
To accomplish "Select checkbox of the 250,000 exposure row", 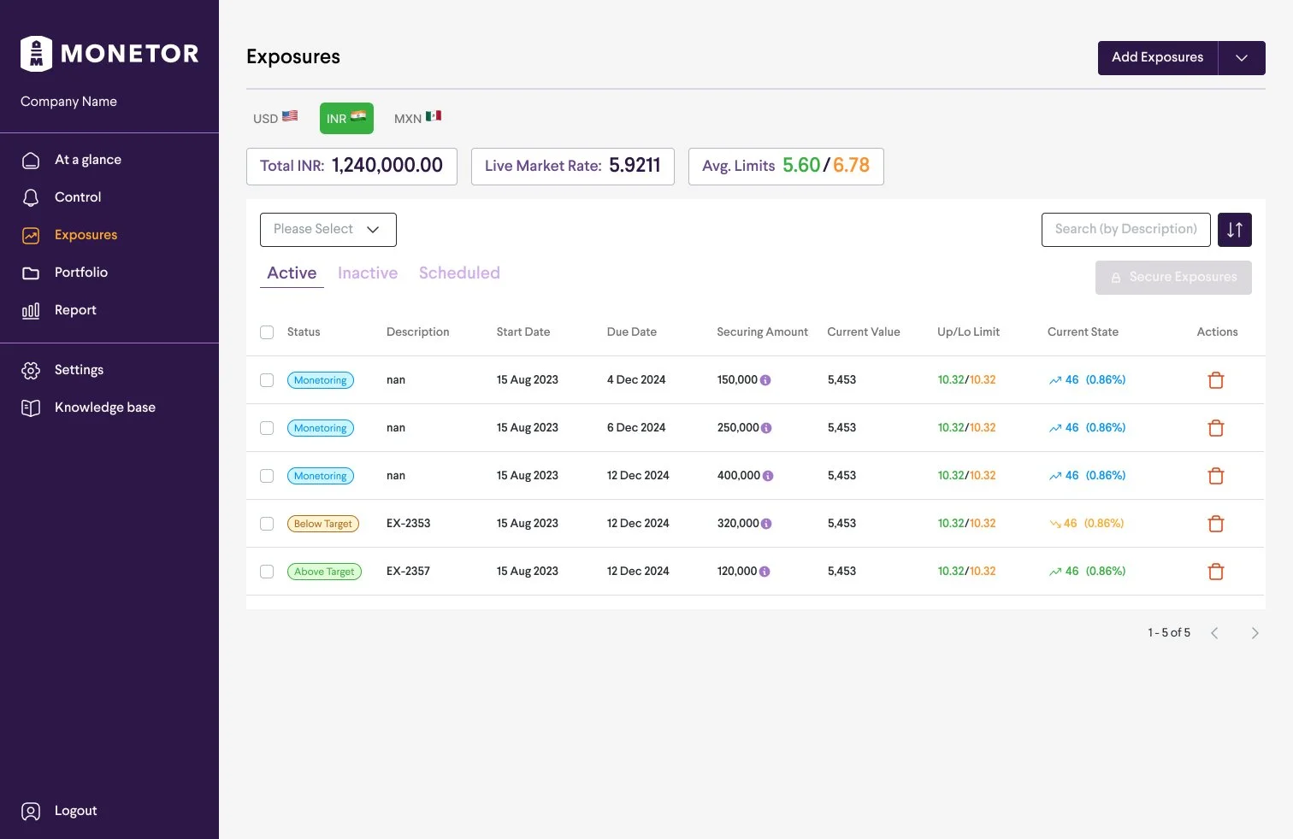I will click(267, 428).
